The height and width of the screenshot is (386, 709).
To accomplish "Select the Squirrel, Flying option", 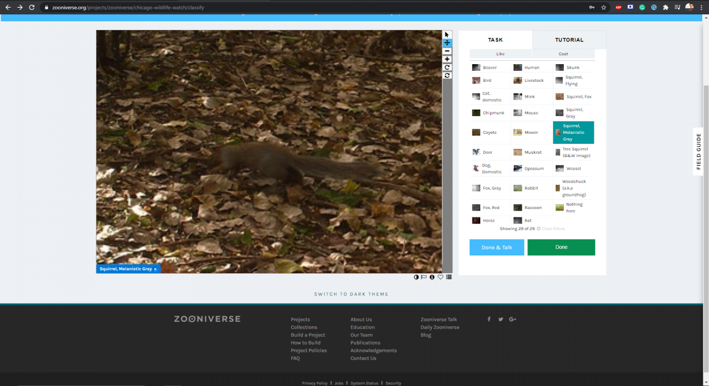I will (573, 80).
